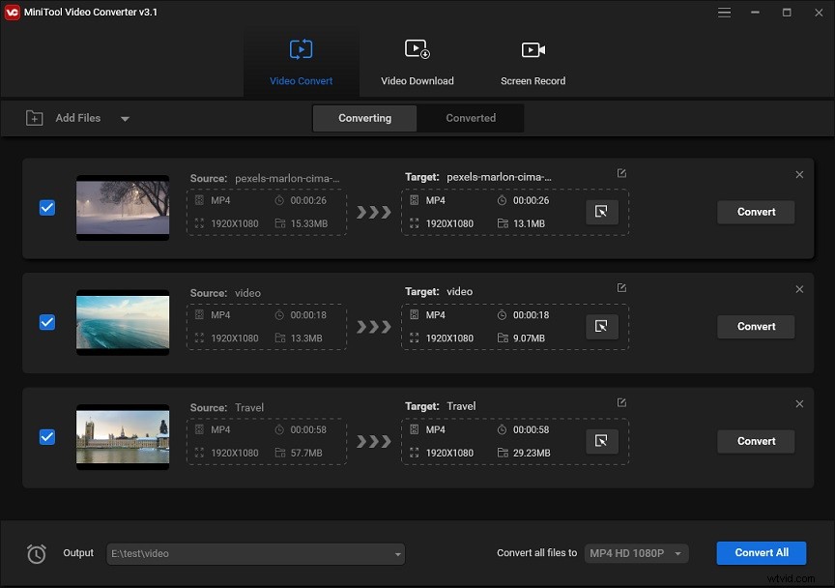Switch to the Converted tab
Viewport: 835px width, 588px height.
(x=471, y=117)
